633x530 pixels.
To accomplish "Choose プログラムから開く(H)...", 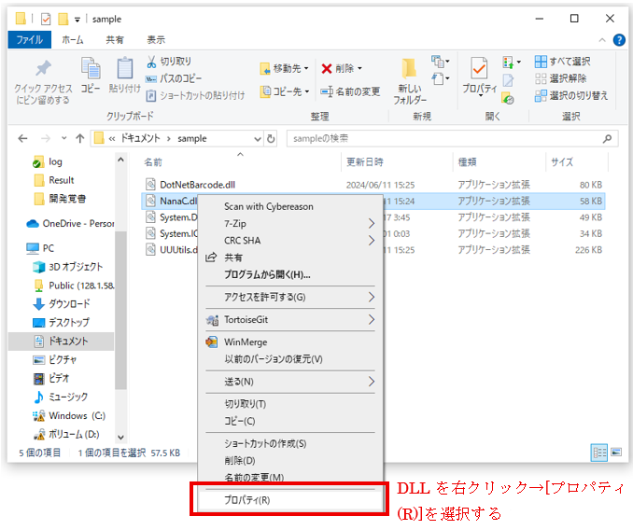I will click(267, 274).
